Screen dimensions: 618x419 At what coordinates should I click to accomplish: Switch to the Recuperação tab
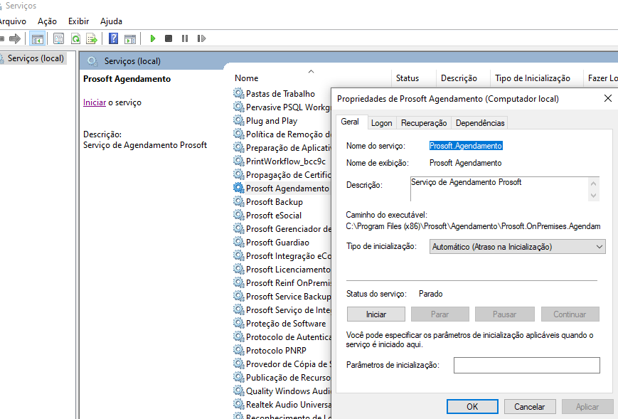tap(424, 123)
